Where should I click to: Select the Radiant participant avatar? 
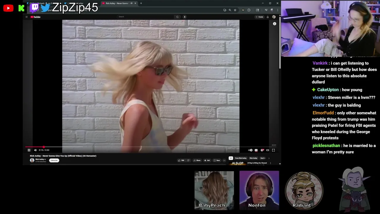(x=304, y=190)
